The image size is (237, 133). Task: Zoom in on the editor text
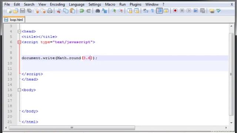coord(114,11)
